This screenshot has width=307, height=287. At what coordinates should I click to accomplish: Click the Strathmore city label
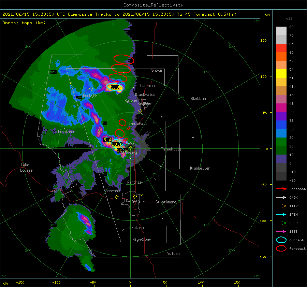click(166, 202)
